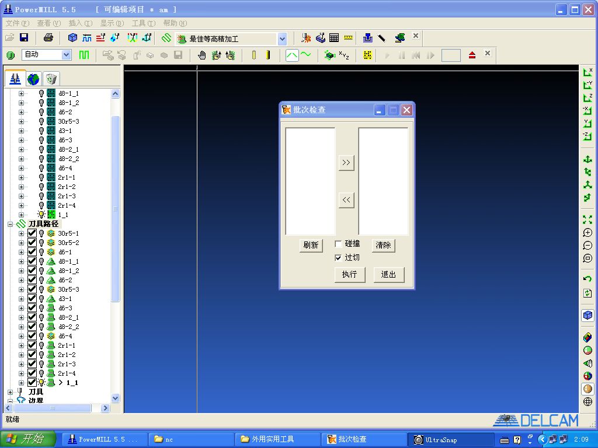Open the 插入 menu
The image size is (598, 448).
coord(81,23)
